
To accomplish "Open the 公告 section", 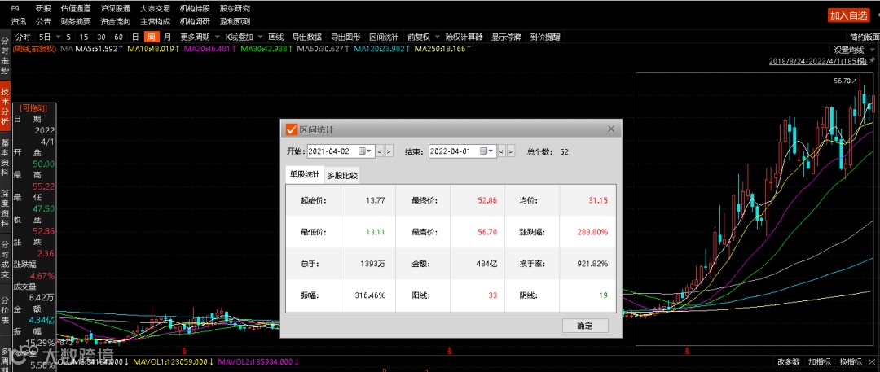I will (43, 21).
